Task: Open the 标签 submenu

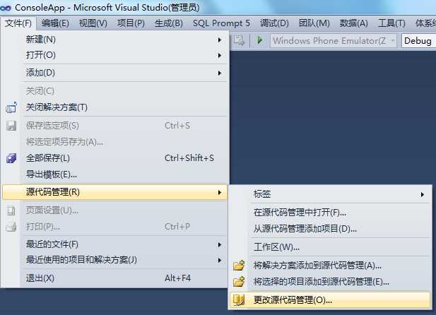Action: pyautogui.click(x=330, y=194)
